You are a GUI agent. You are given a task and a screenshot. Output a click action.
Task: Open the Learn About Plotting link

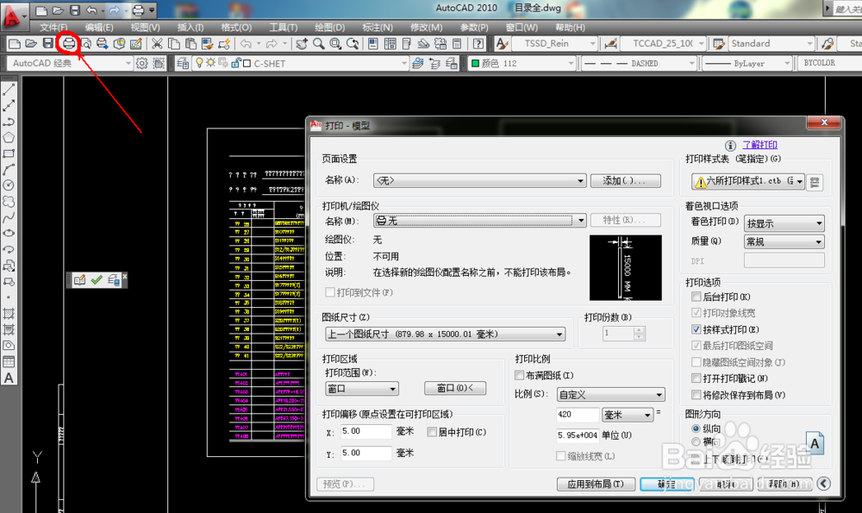tap(760, 145)
